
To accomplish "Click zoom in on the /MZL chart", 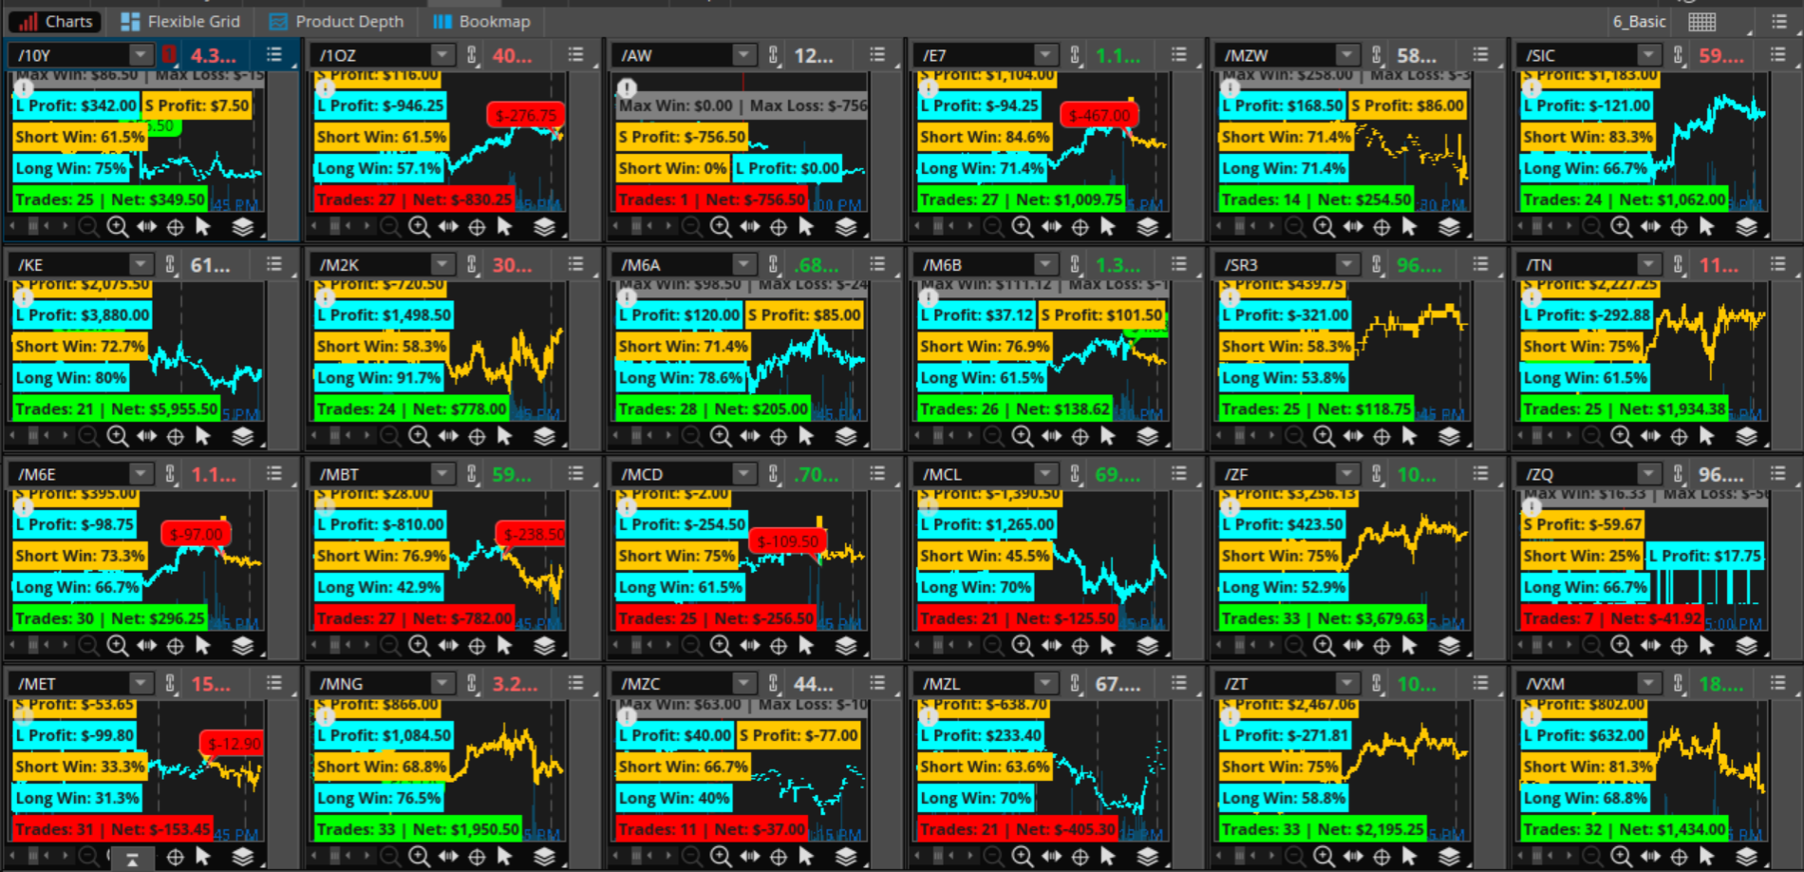I will pyautogui.click(x=1022, y=856).
